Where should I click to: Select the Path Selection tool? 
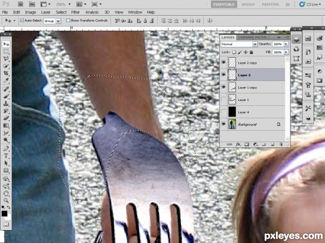[6, 163]
